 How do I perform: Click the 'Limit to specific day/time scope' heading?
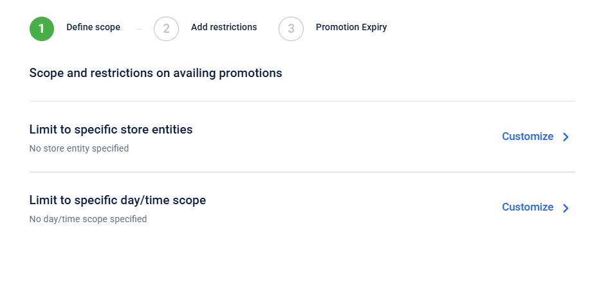[x=118, y=200]
